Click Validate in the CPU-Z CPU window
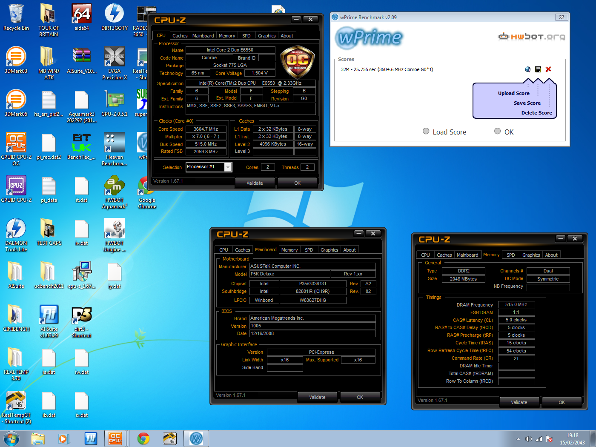596x447 pixels. 255,183
